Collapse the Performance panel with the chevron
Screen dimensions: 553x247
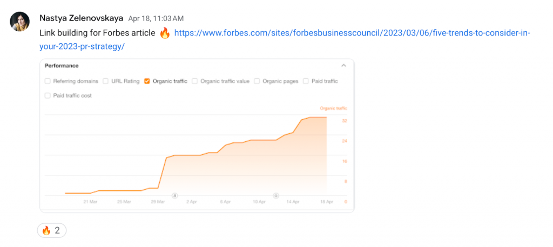tap(343, 66)
